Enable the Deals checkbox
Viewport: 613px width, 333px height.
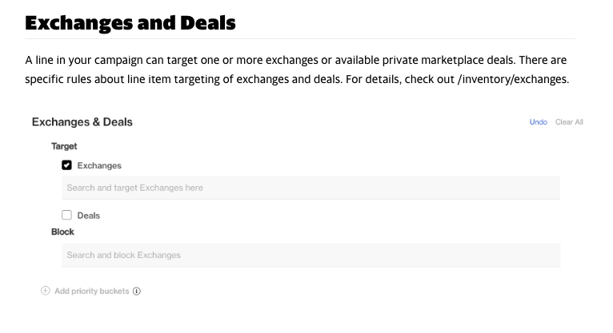click(66, 216)
